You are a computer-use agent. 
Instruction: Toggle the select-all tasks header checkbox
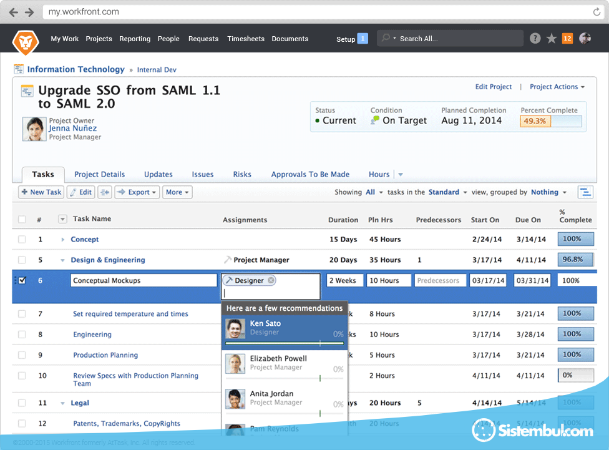coord(22,220)
